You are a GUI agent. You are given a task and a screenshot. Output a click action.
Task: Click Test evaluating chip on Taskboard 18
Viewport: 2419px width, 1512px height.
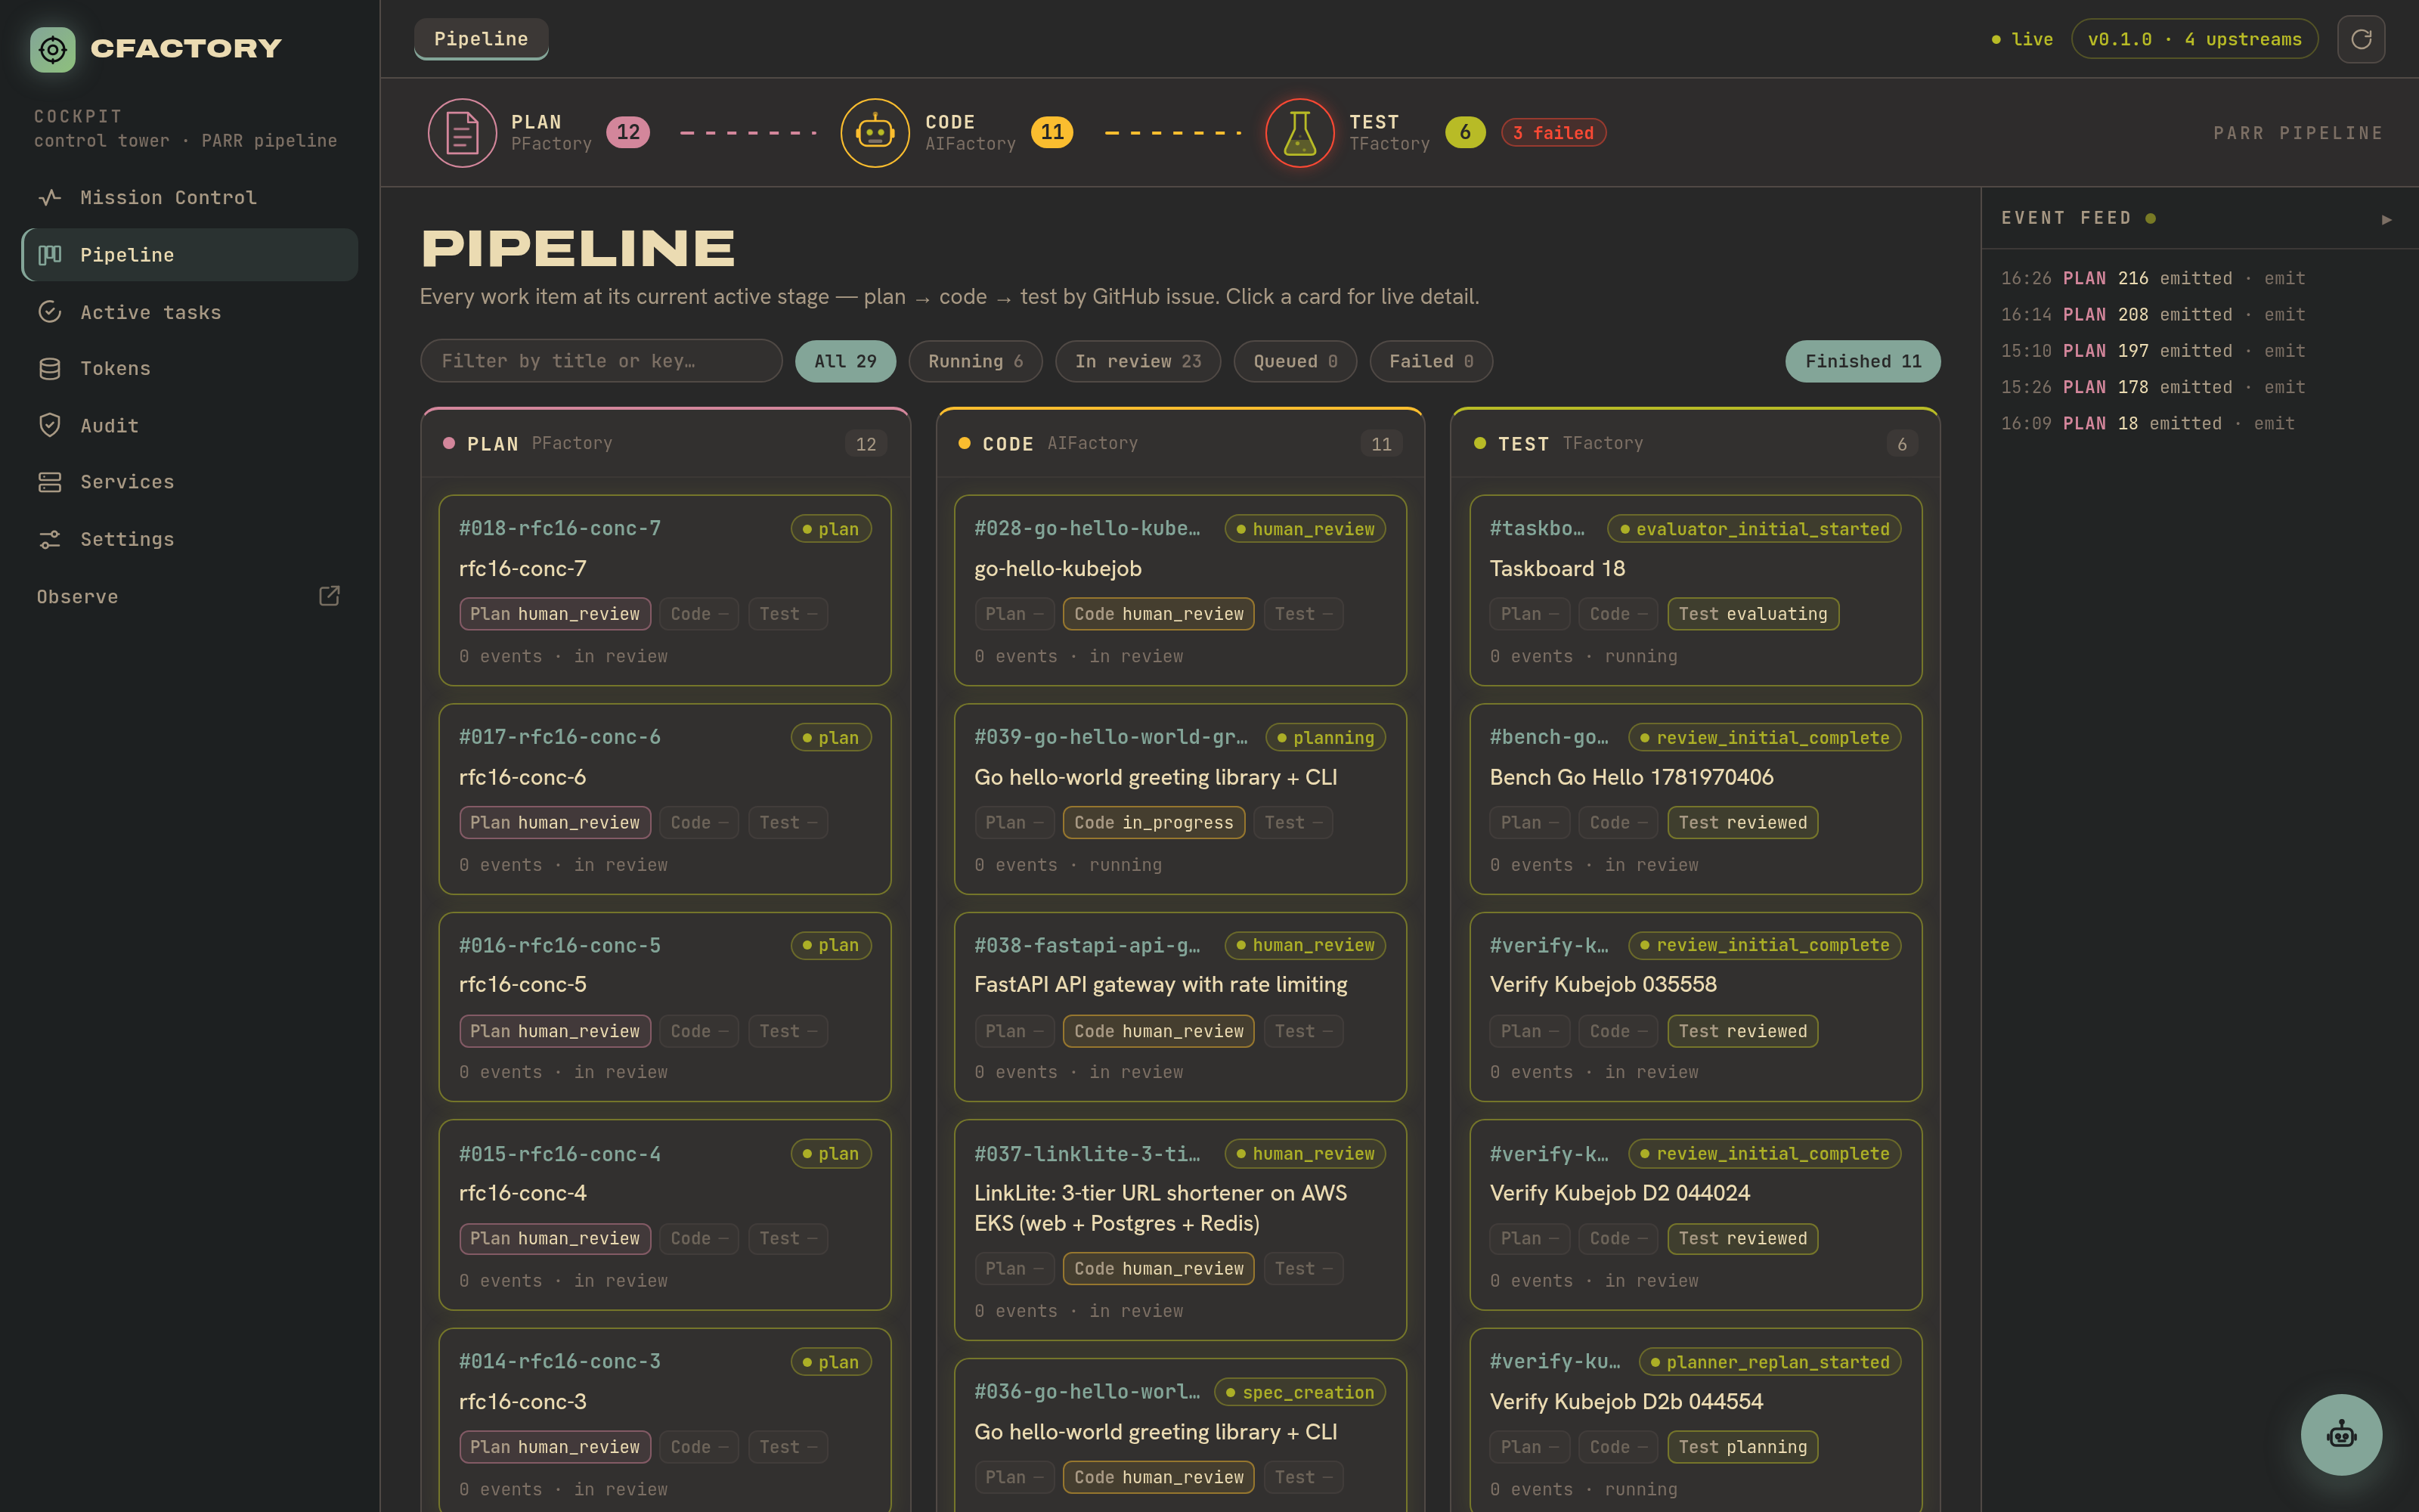tap(1752, 614)
